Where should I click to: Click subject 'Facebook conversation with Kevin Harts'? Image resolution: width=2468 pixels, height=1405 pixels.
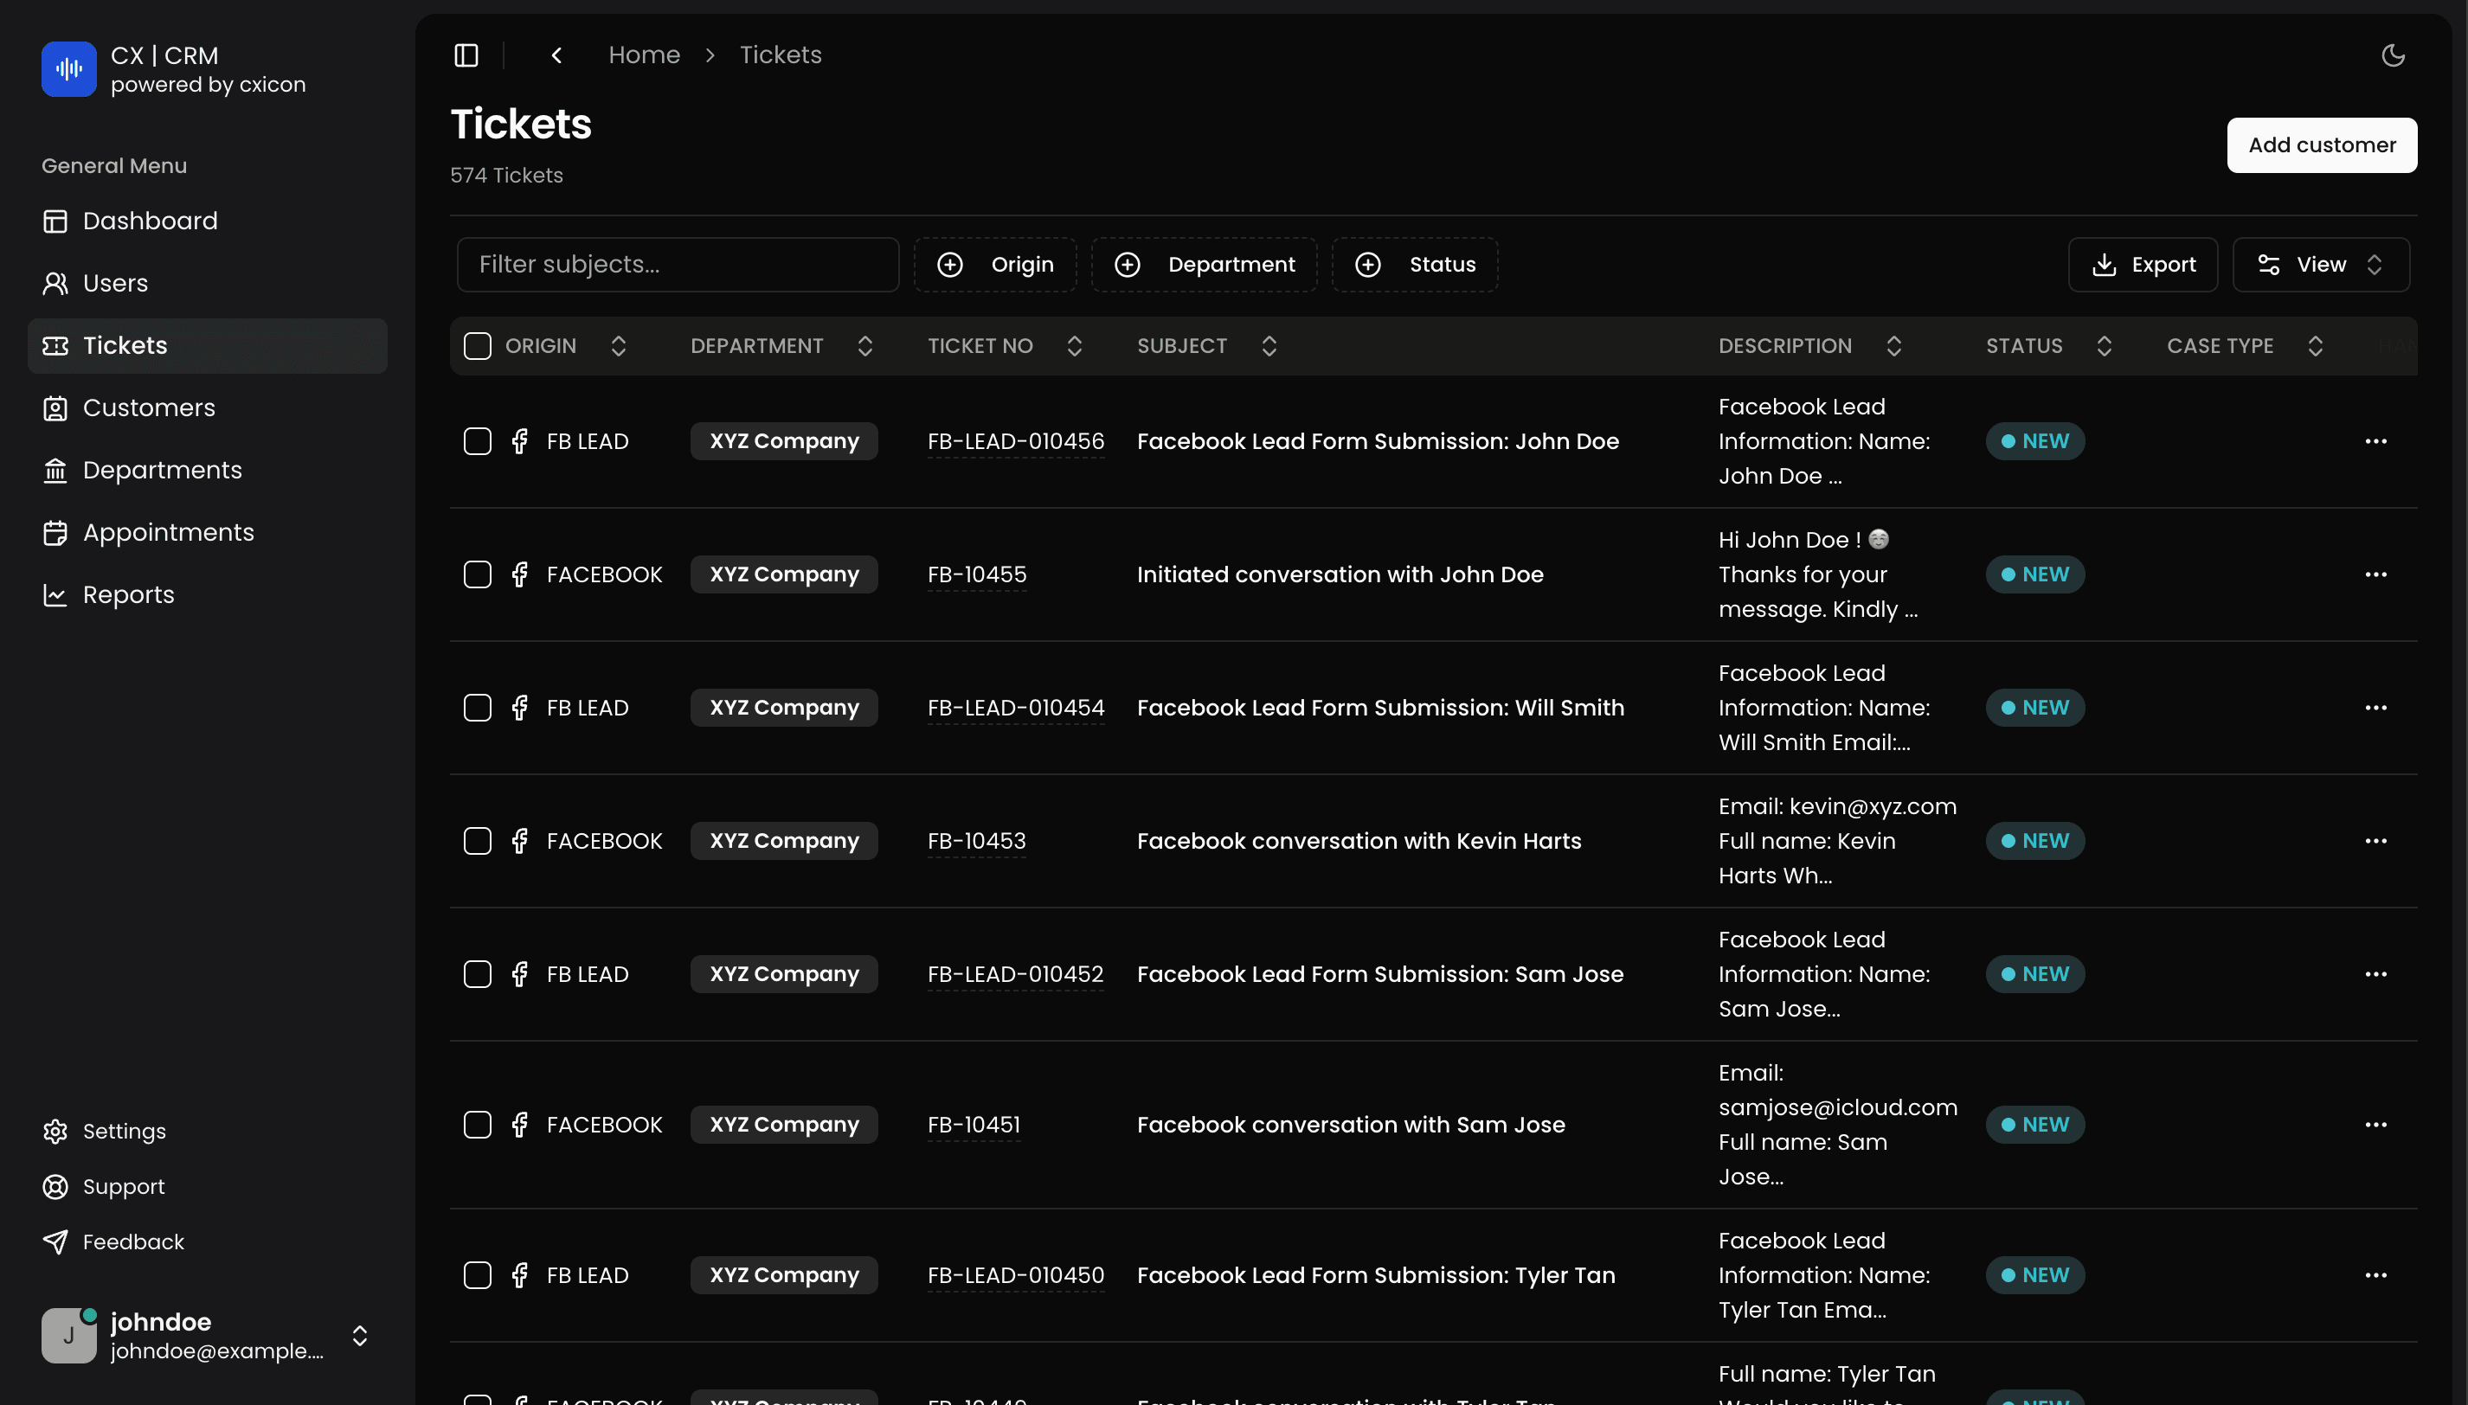[1359, 841]
